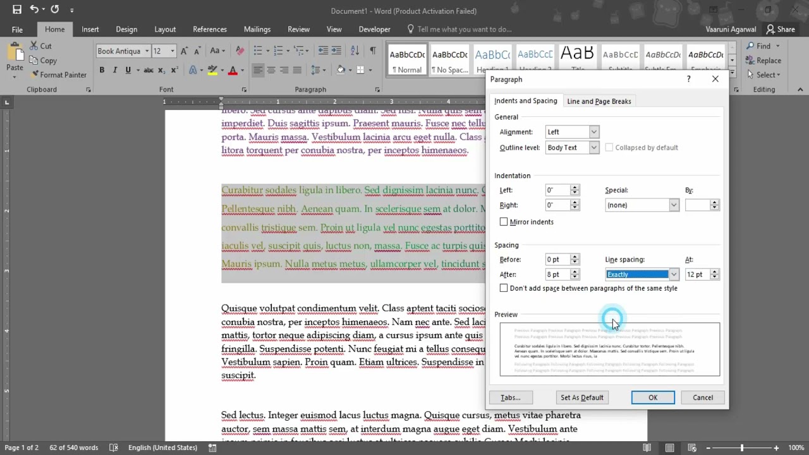Sort the selected paragraphs

click(355, 51)
